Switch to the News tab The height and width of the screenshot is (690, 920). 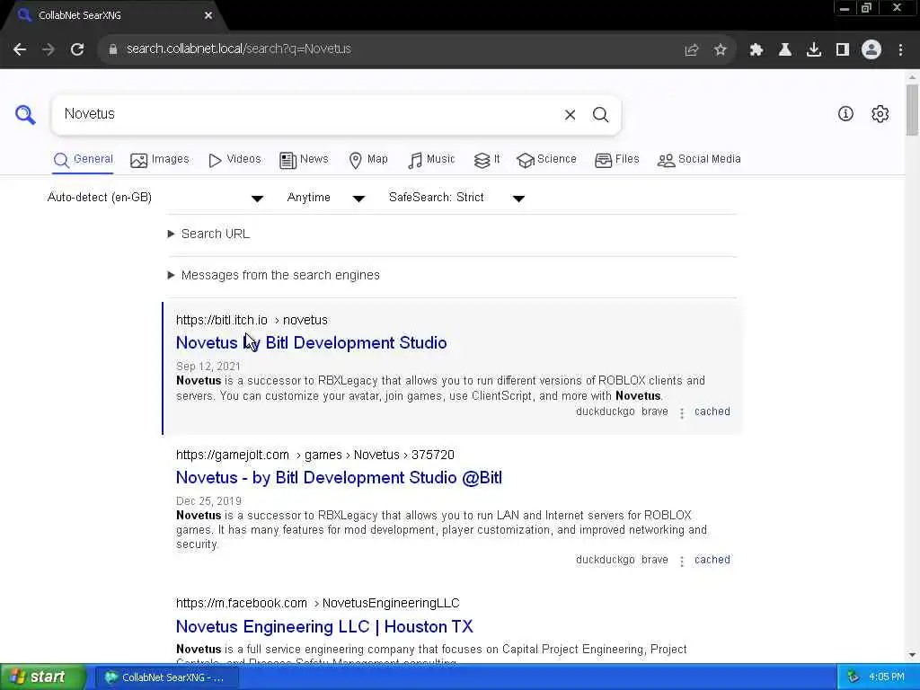tap(304, 160)
